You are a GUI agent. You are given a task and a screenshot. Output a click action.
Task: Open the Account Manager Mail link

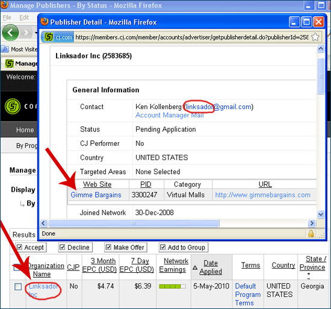pyautogui.click(x=170, y=115)
